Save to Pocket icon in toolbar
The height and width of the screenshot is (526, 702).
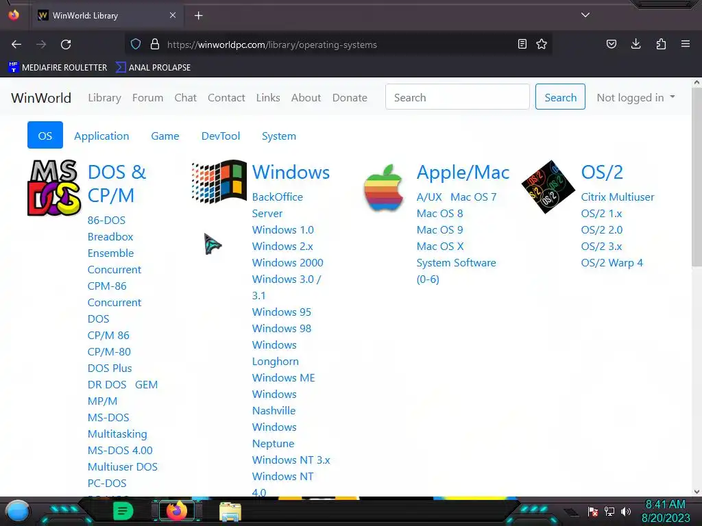coord(611,44)
